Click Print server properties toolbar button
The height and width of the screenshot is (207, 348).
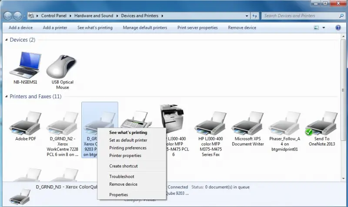point(197,28)
